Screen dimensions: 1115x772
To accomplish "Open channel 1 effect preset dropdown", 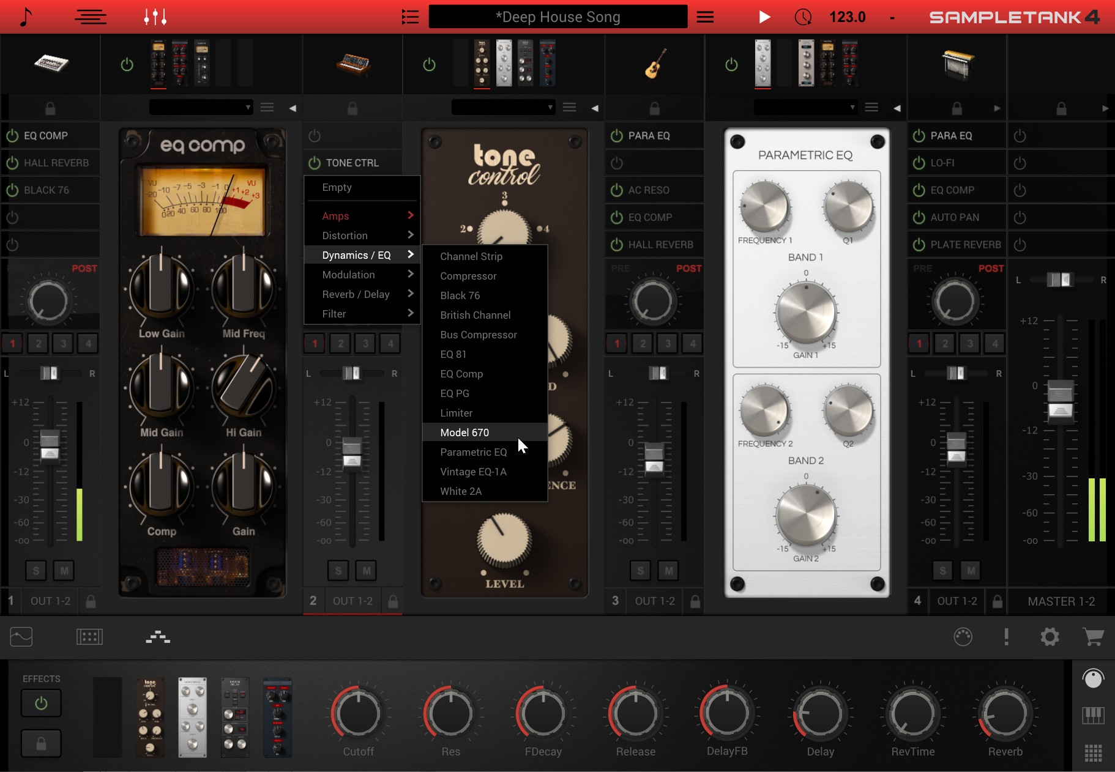I will click(x=201, y=108).
